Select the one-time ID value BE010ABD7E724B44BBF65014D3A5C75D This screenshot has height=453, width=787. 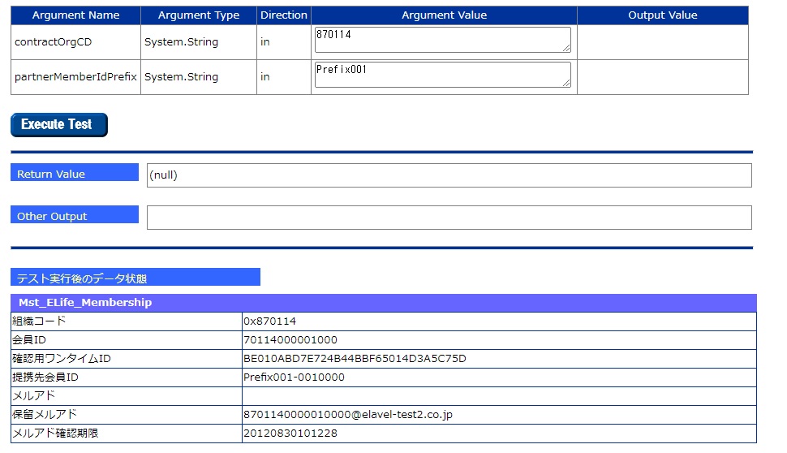(x=355, y=359)
